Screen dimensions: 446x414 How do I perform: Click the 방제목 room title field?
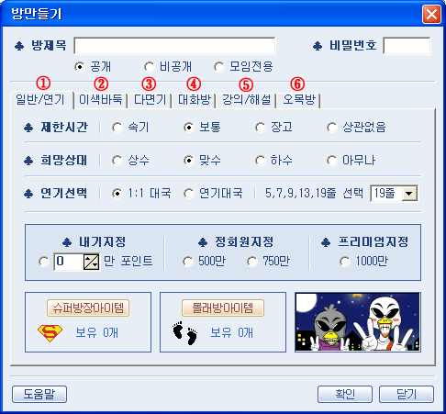click(174, 46)
